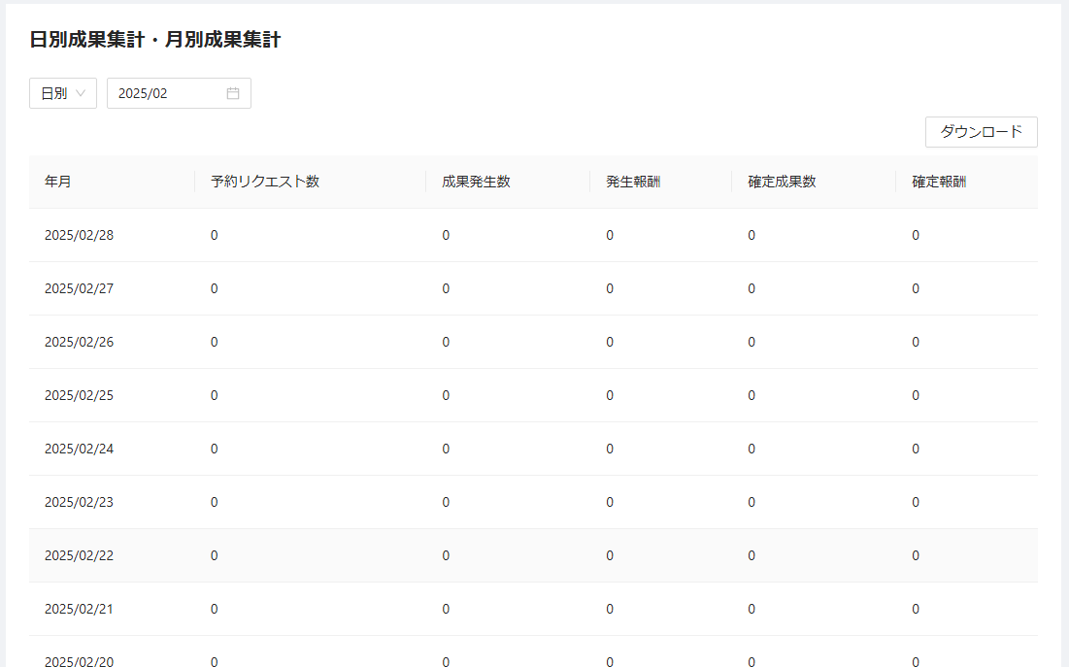
Task: Click the 成果発生数 column header
Action: tap(476, 181)
